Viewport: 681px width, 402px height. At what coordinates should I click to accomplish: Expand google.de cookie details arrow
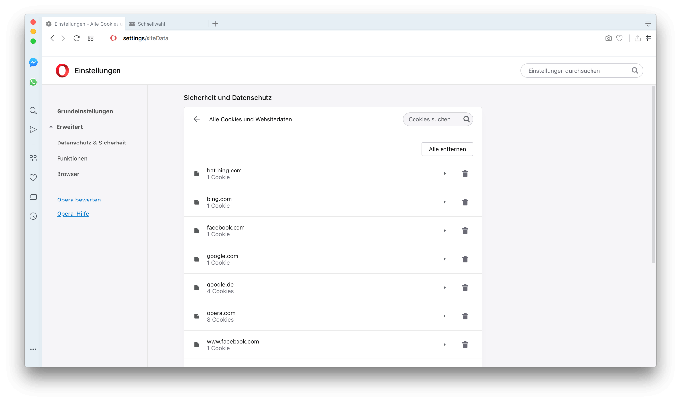(x=445, y=287)
